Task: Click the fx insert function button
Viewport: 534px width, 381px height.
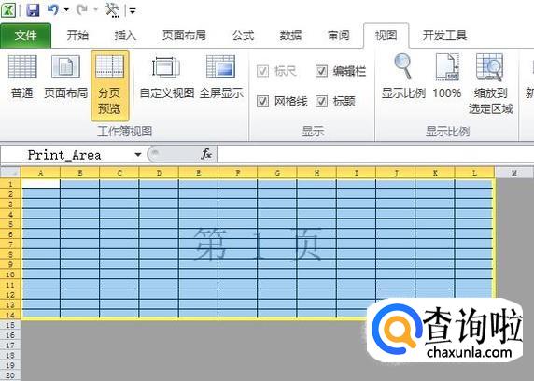Action: click(206, 154)
